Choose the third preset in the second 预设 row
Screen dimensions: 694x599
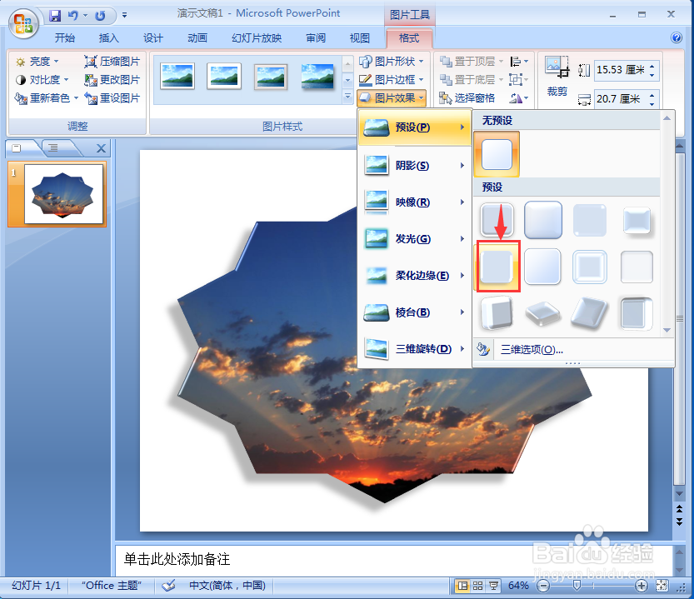[590, 267]
